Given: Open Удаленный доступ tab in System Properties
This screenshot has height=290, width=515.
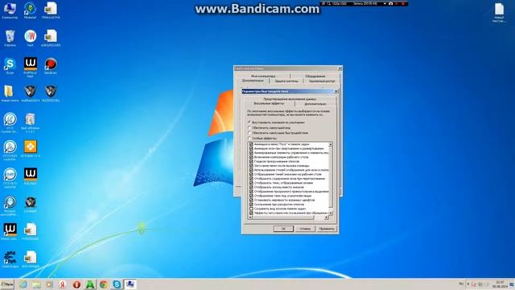Looking at the screenshot, I should tap(322, 81).
